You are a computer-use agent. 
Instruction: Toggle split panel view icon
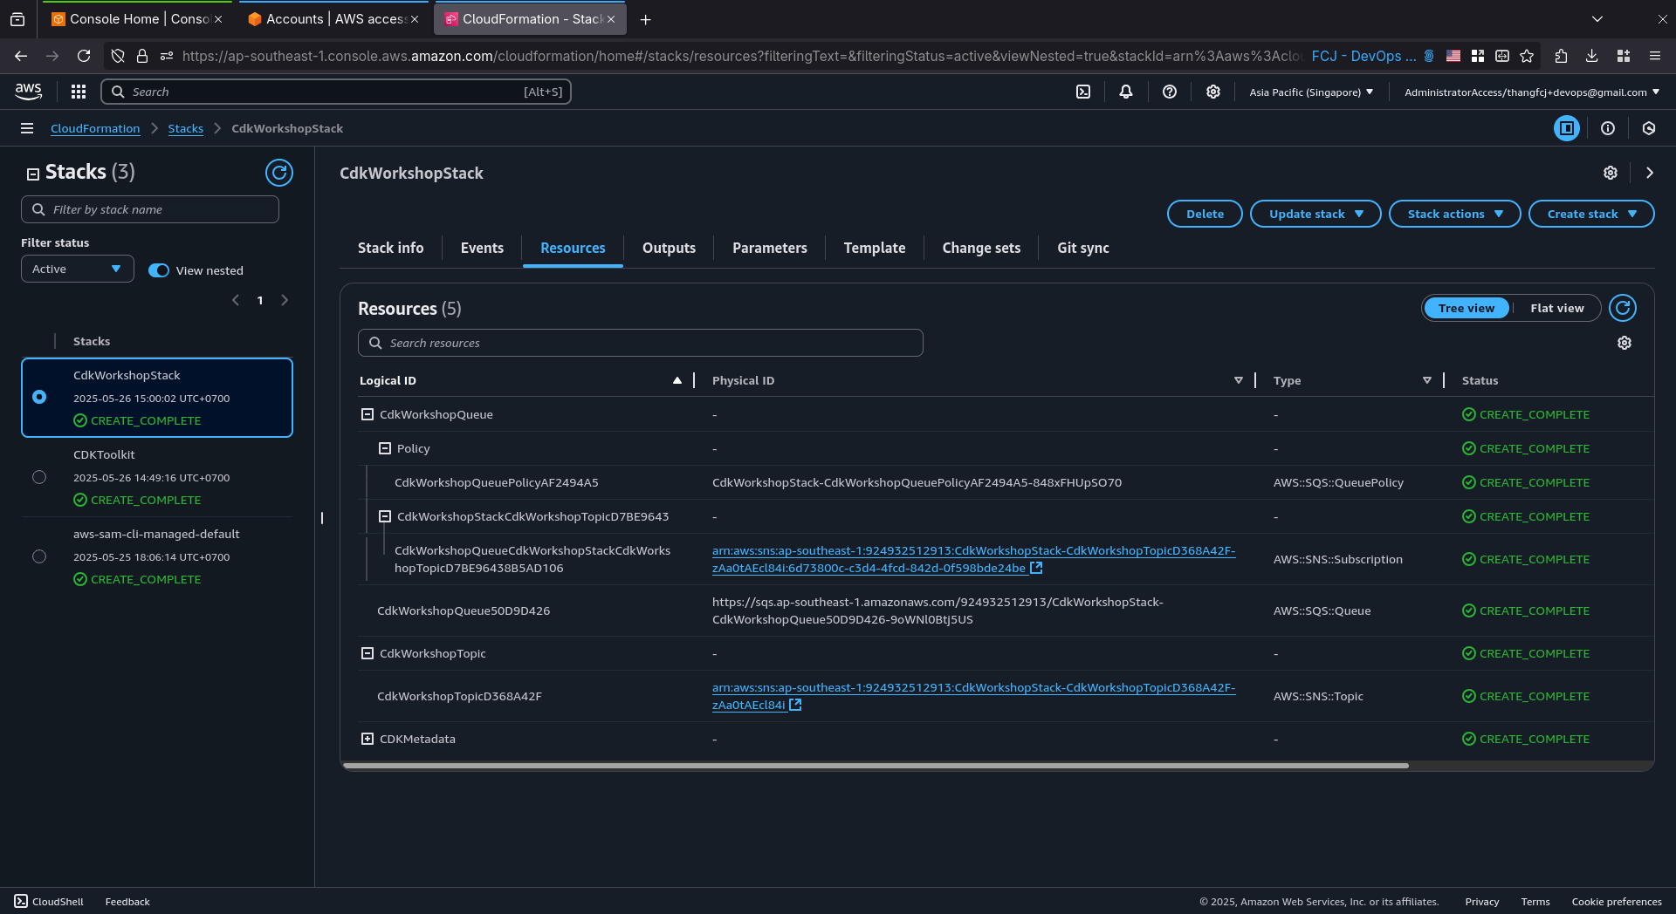tap(1567, 128)
